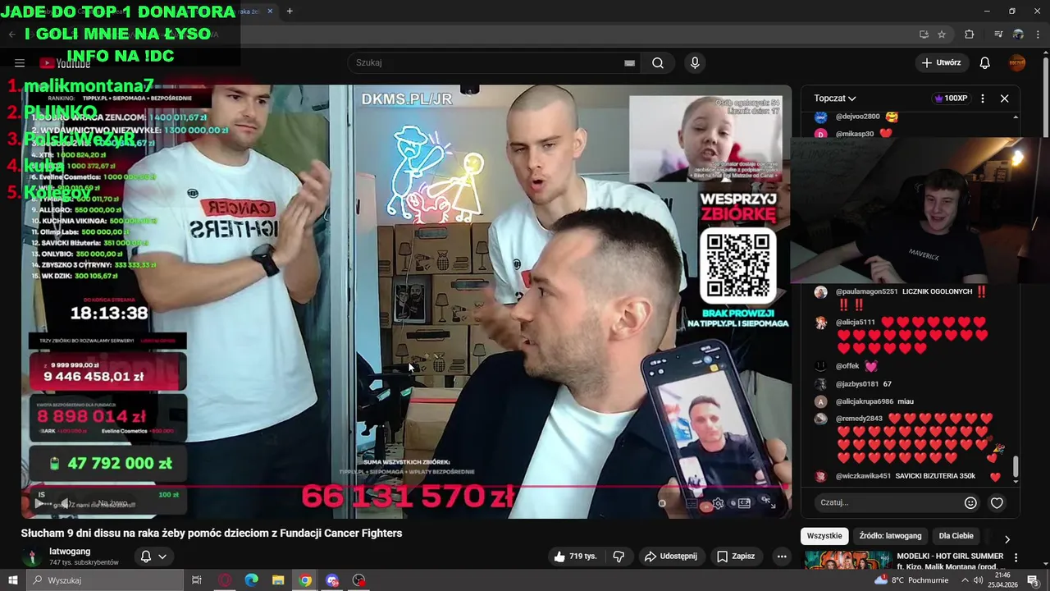Launch Microsoft Edge from taskbar

(251, 580)
